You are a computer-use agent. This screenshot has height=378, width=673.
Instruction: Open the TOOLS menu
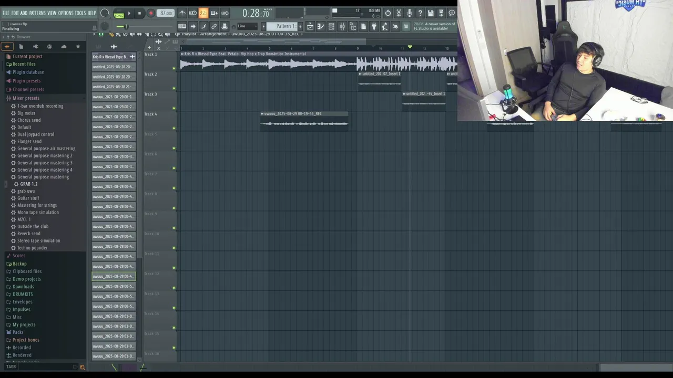pos(80,13)
